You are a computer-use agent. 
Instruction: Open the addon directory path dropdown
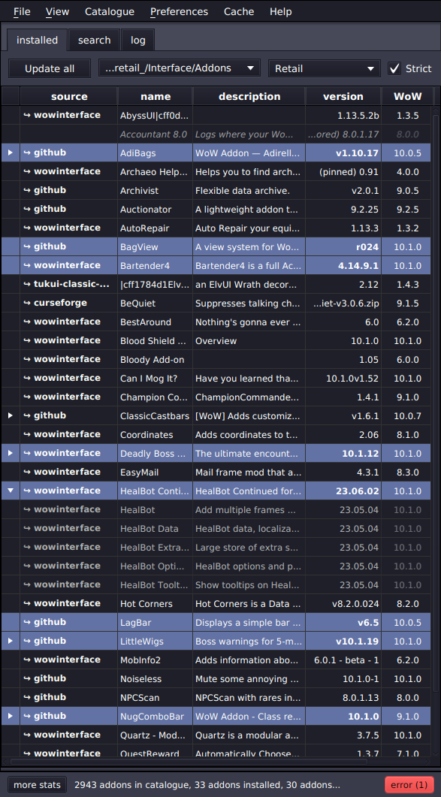(179, 68)
